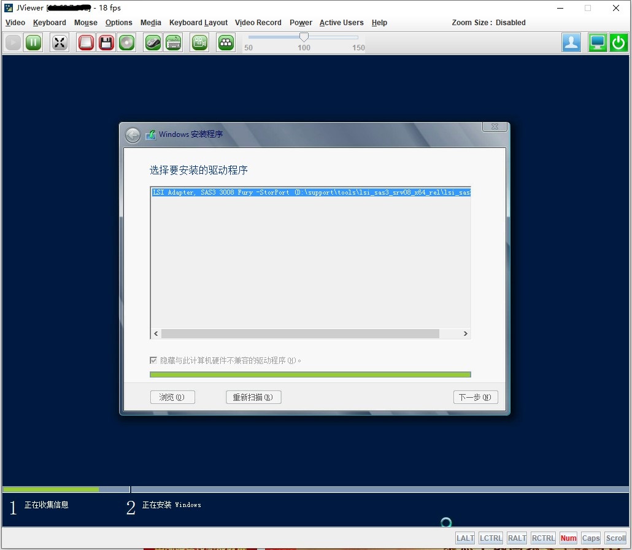Show the active users icon
The height and width of the screenshot is (550, 632).
[571, 42]
